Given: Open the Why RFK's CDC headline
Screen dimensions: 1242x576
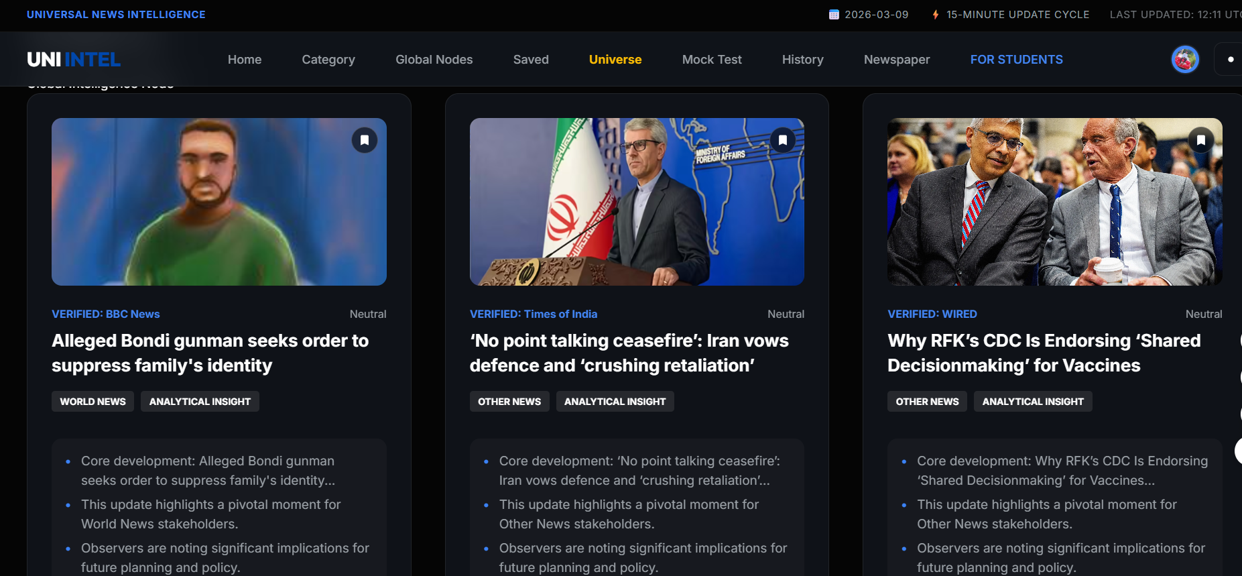Looking at the screenshot, I should pyautogui.click(x=1044, y=353).
